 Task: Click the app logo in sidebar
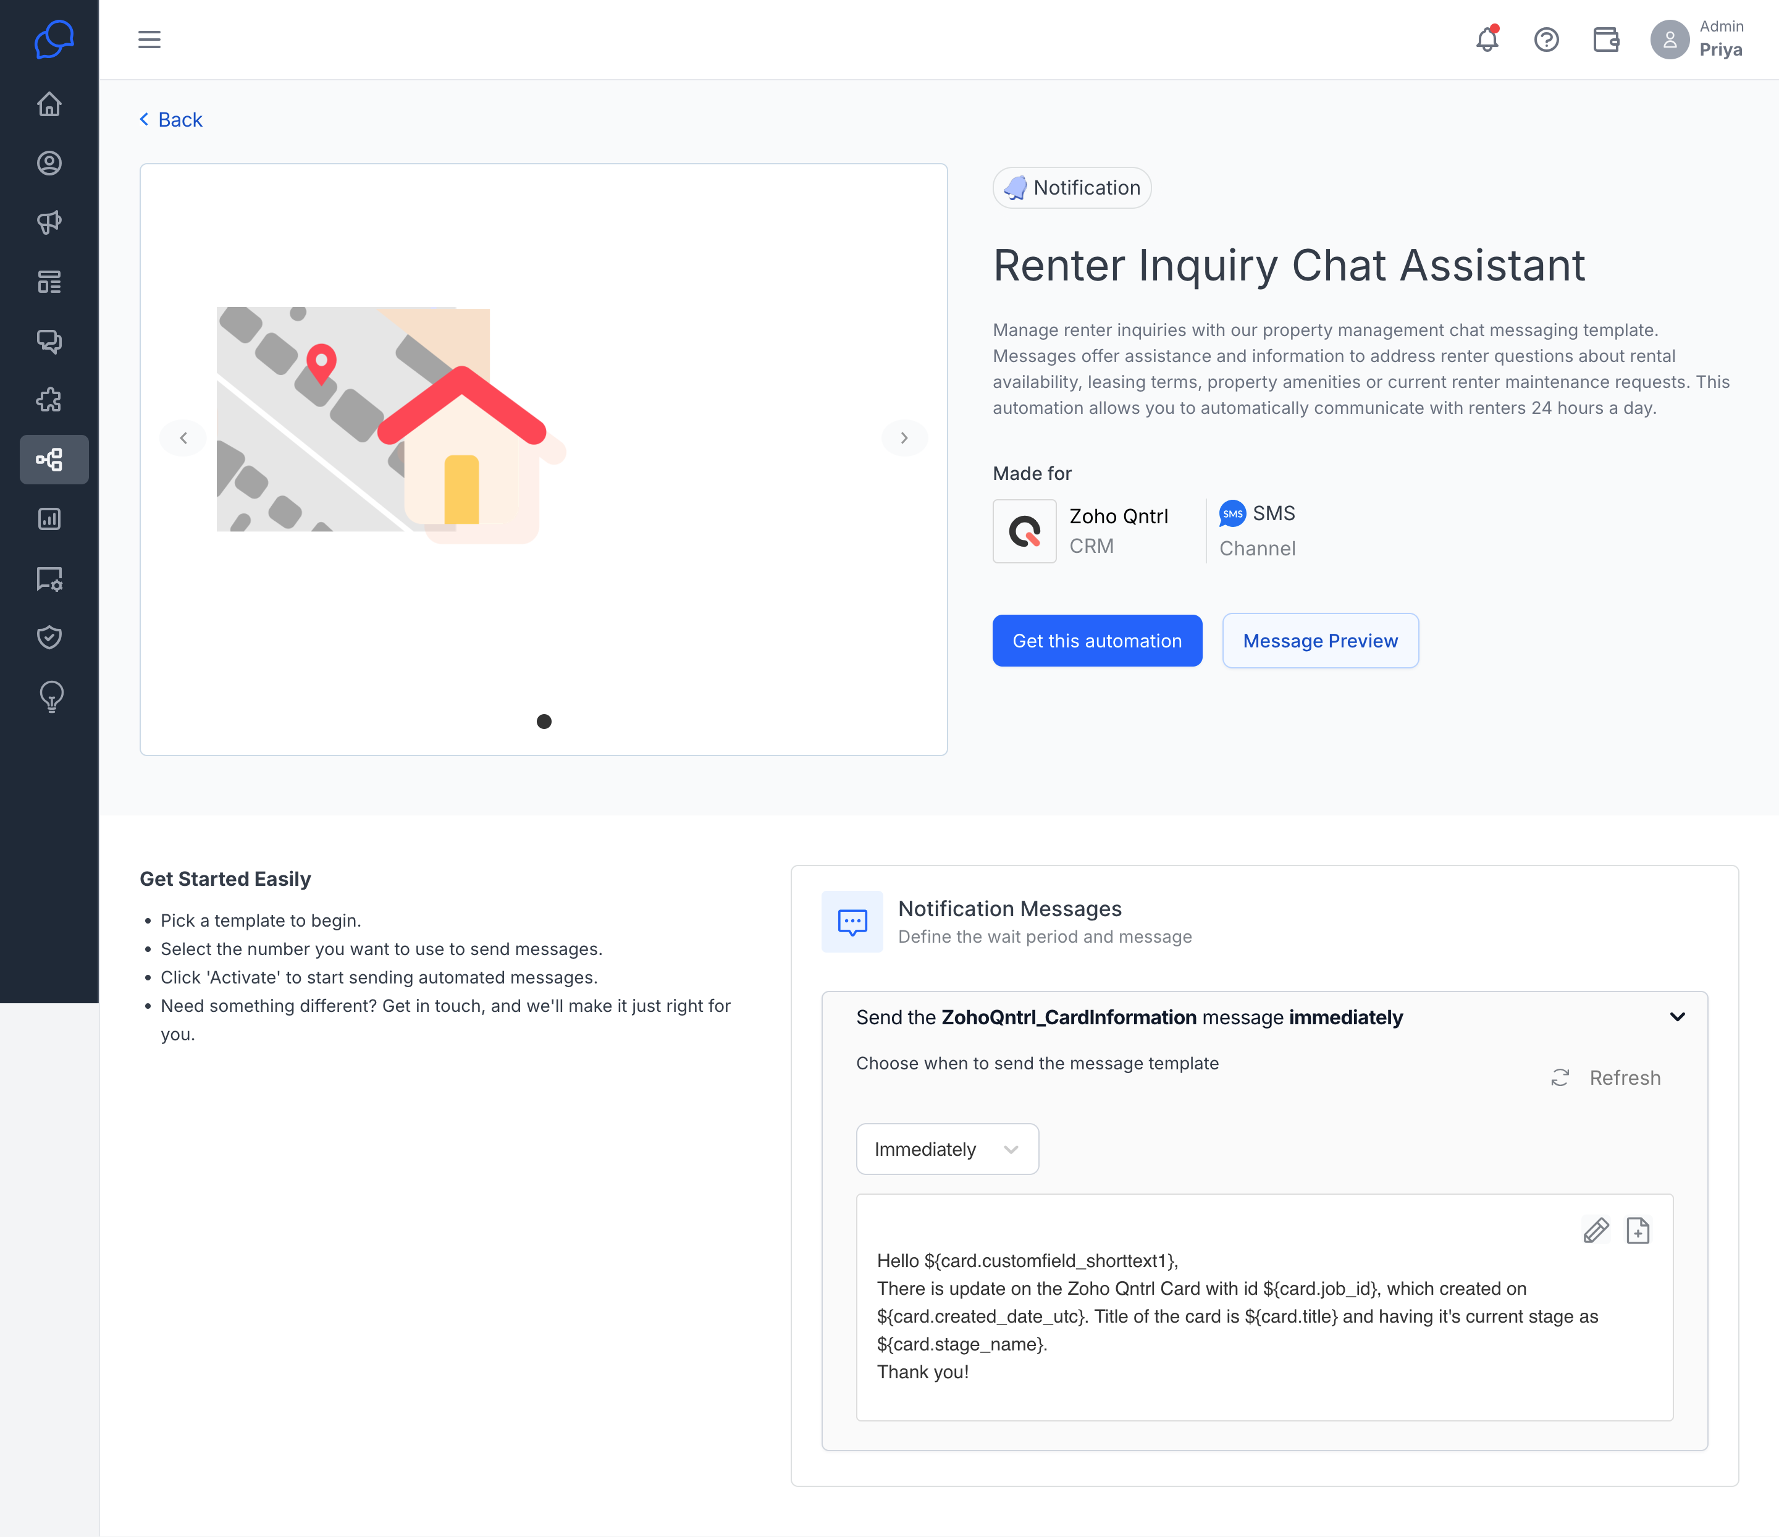[53, 39]
